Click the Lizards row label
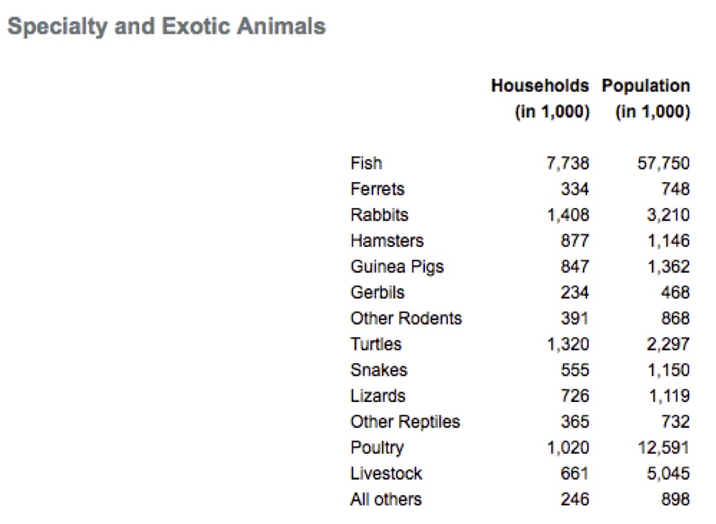Viewport: 716px width, 524px height. point(378,396)
